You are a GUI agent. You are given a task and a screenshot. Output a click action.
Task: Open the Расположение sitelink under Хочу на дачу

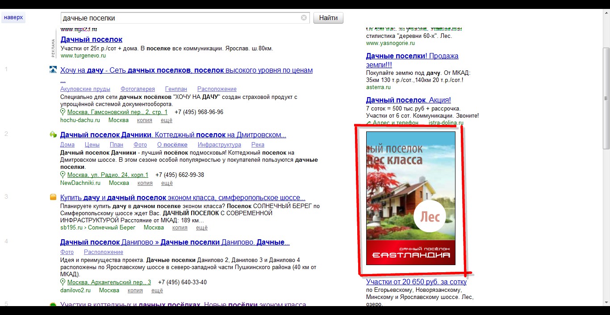217,89
